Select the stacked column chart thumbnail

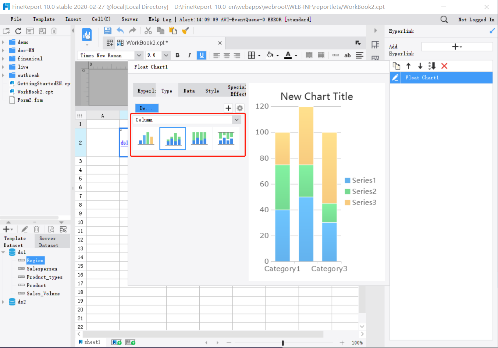(173, 138)
